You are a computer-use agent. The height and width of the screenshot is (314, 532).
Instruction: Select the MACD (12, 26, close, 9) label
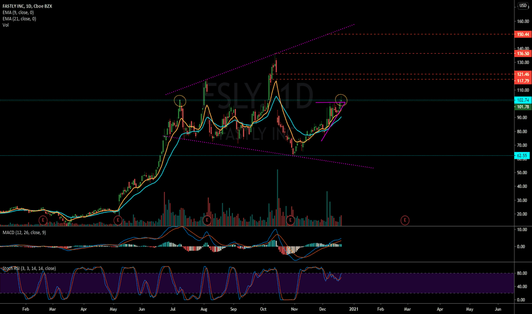(25, 232)
